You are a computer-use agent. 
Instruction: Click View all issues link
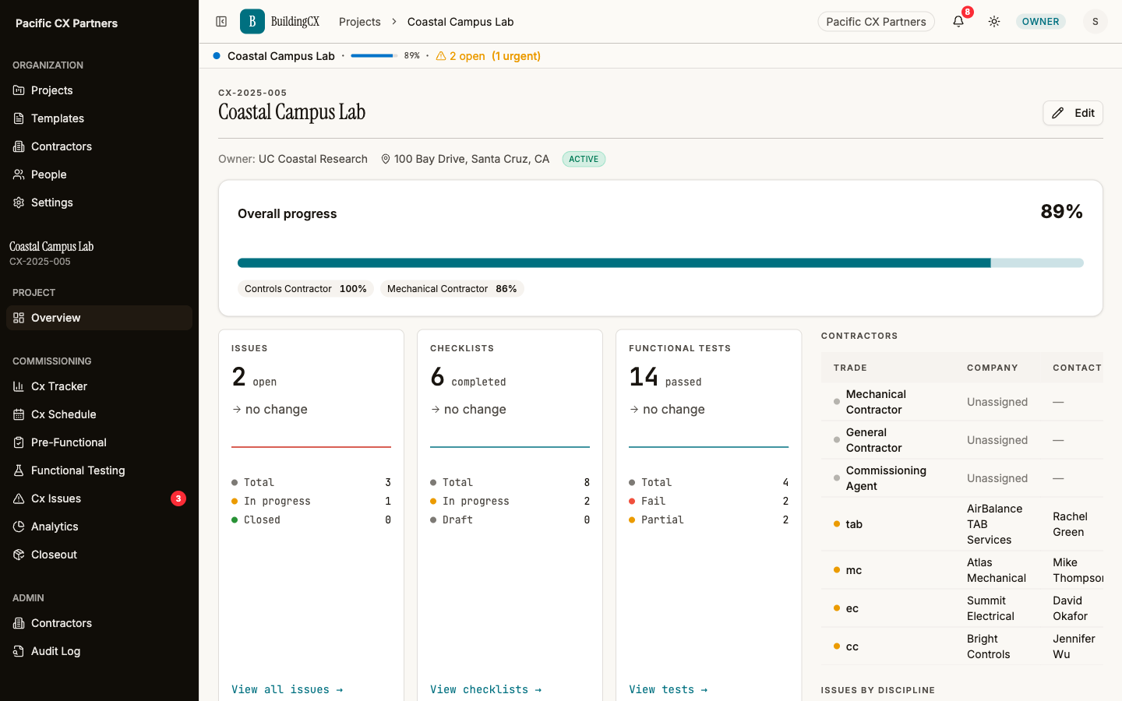[287, 689]
